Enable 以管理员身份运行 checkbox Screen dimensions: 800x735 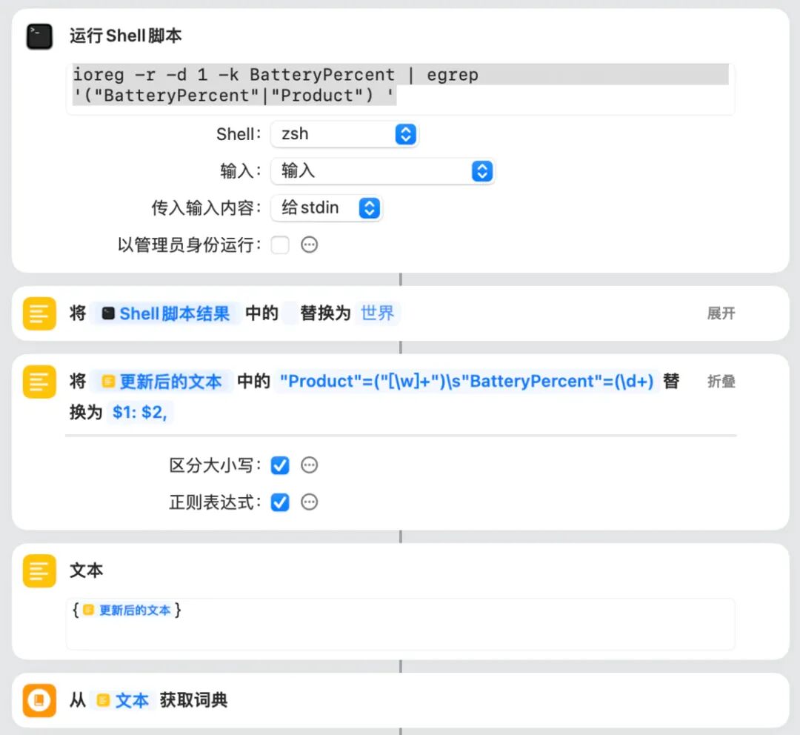pos(280,245)
